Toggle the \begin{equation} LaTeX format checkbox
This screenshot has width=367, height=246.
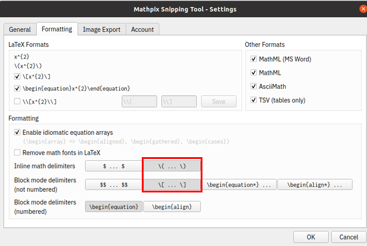[17, 88]
